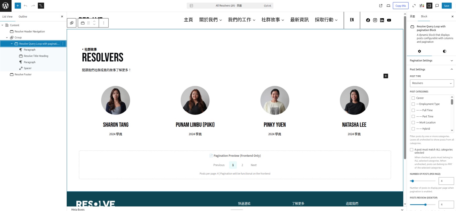The height and width of the screenshot is (211, 456).
Task: Check the Career category
Action: 413,98
